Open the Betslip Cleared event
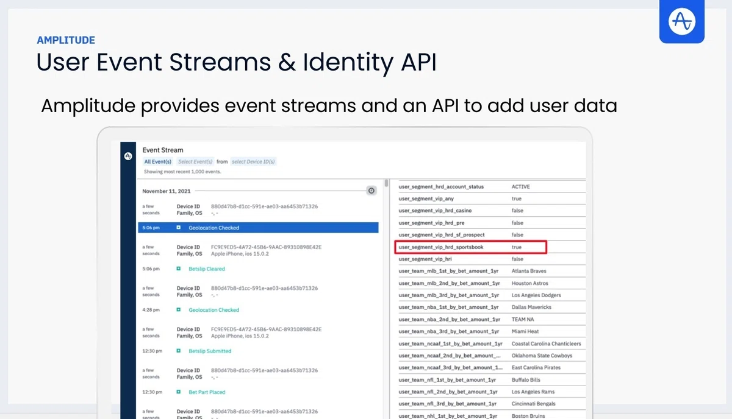This screenshot has width=732, height=419. pyautogui.click(x=207, y=269)
